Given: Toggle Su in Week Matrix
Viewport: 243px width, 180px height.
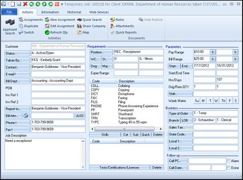Looking at the screenshot, I should (197, 101).
